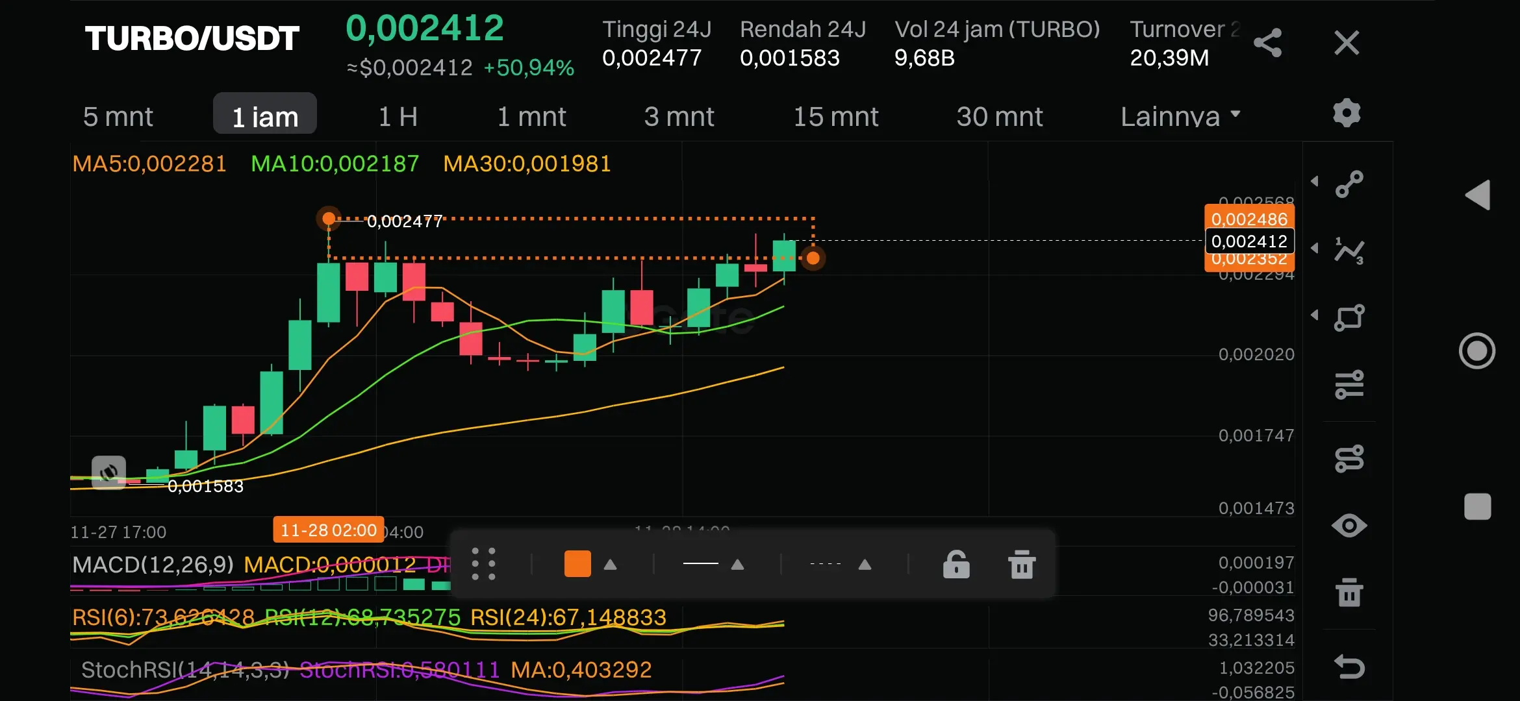Select the rectangle shape drawing tool
This screenshot has height=701, width=1520.
[1349, 318]
